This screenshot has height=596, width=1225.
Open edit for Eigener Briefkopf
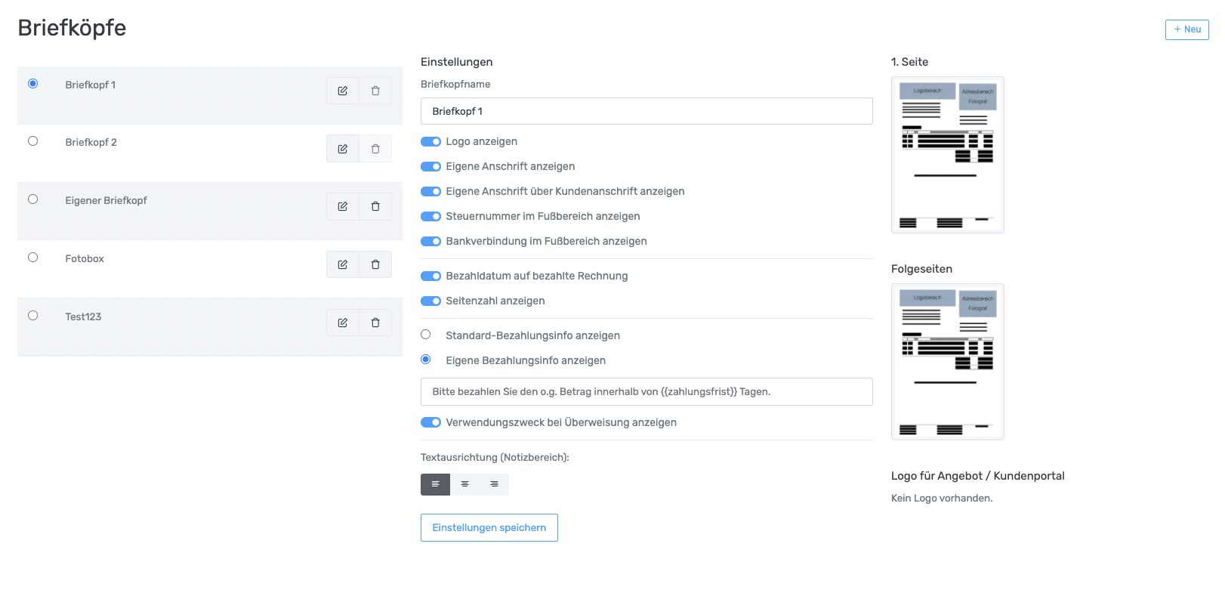(342, 206)
